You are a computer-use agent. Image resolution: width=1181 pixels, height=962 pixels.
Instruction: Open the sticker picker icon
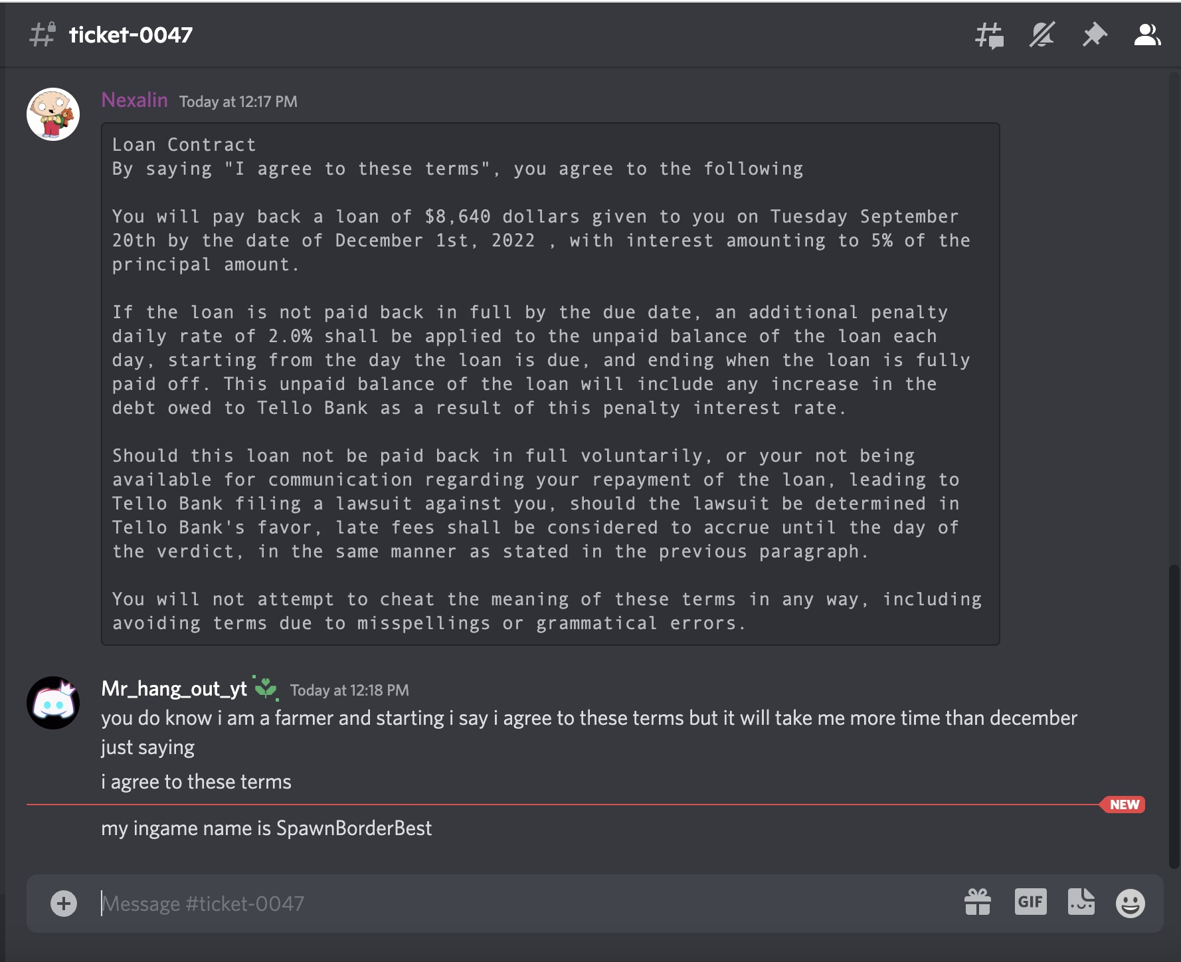1081,902
